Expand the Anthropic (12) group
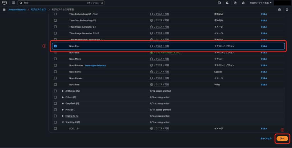 coord(63,91)
